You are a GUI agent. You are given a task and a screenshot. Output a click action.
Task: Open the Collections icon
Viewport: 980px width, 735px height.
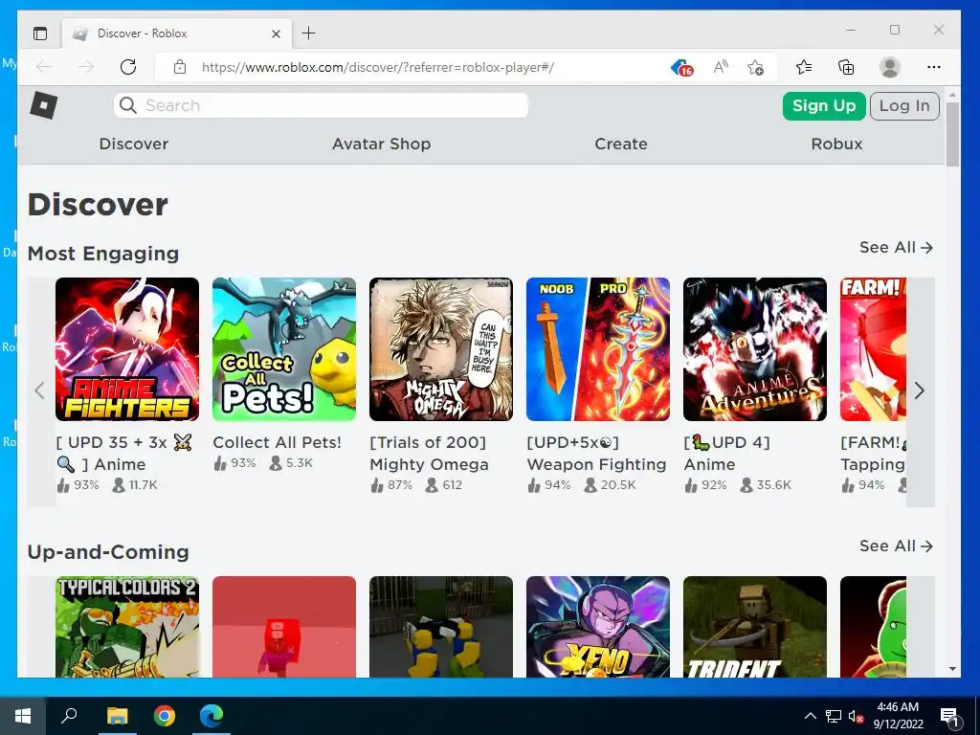(846, 67)
